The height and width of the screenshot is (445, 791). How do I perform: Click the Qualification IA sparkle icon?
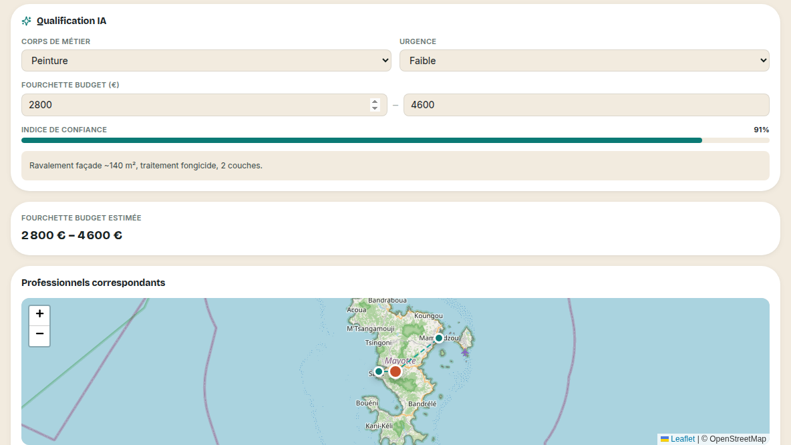pyautogui.click(x=26, y=21)
